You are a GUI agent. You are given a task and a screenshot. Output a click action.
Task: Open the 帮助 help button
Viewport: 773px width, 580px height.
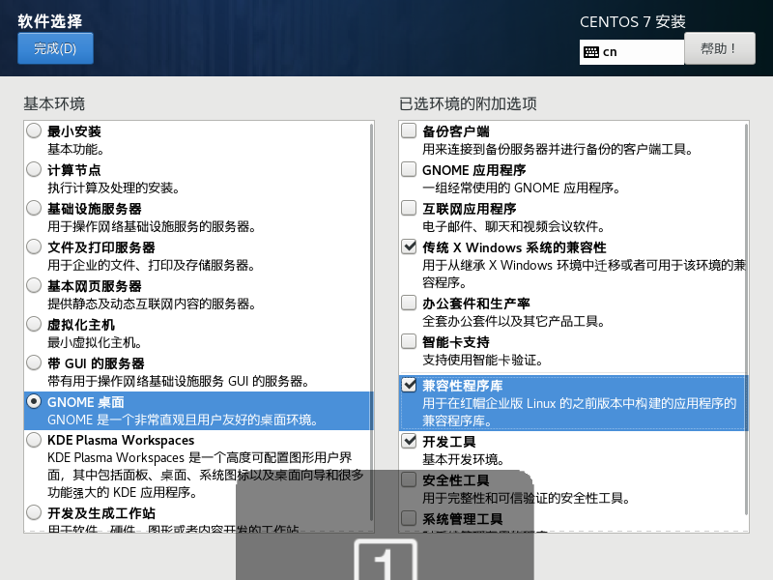(x=719, y=48)
